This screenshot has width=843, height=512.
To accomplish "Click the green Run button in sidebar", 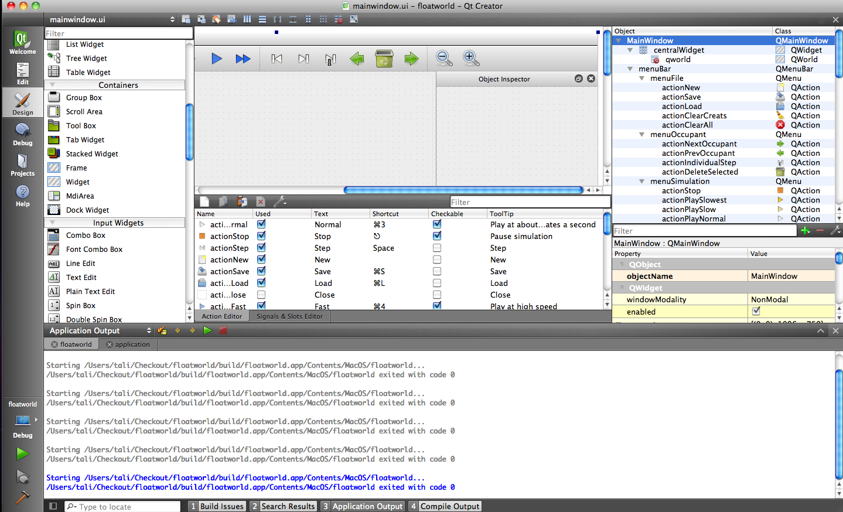I will [x=22, y=453].
